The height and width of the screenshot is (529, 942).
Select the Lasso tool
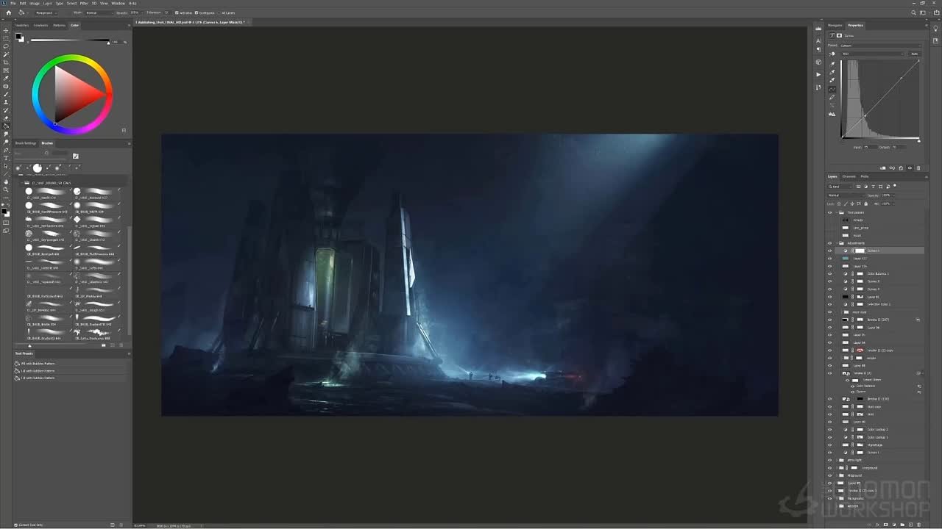(x=7, y=46)
